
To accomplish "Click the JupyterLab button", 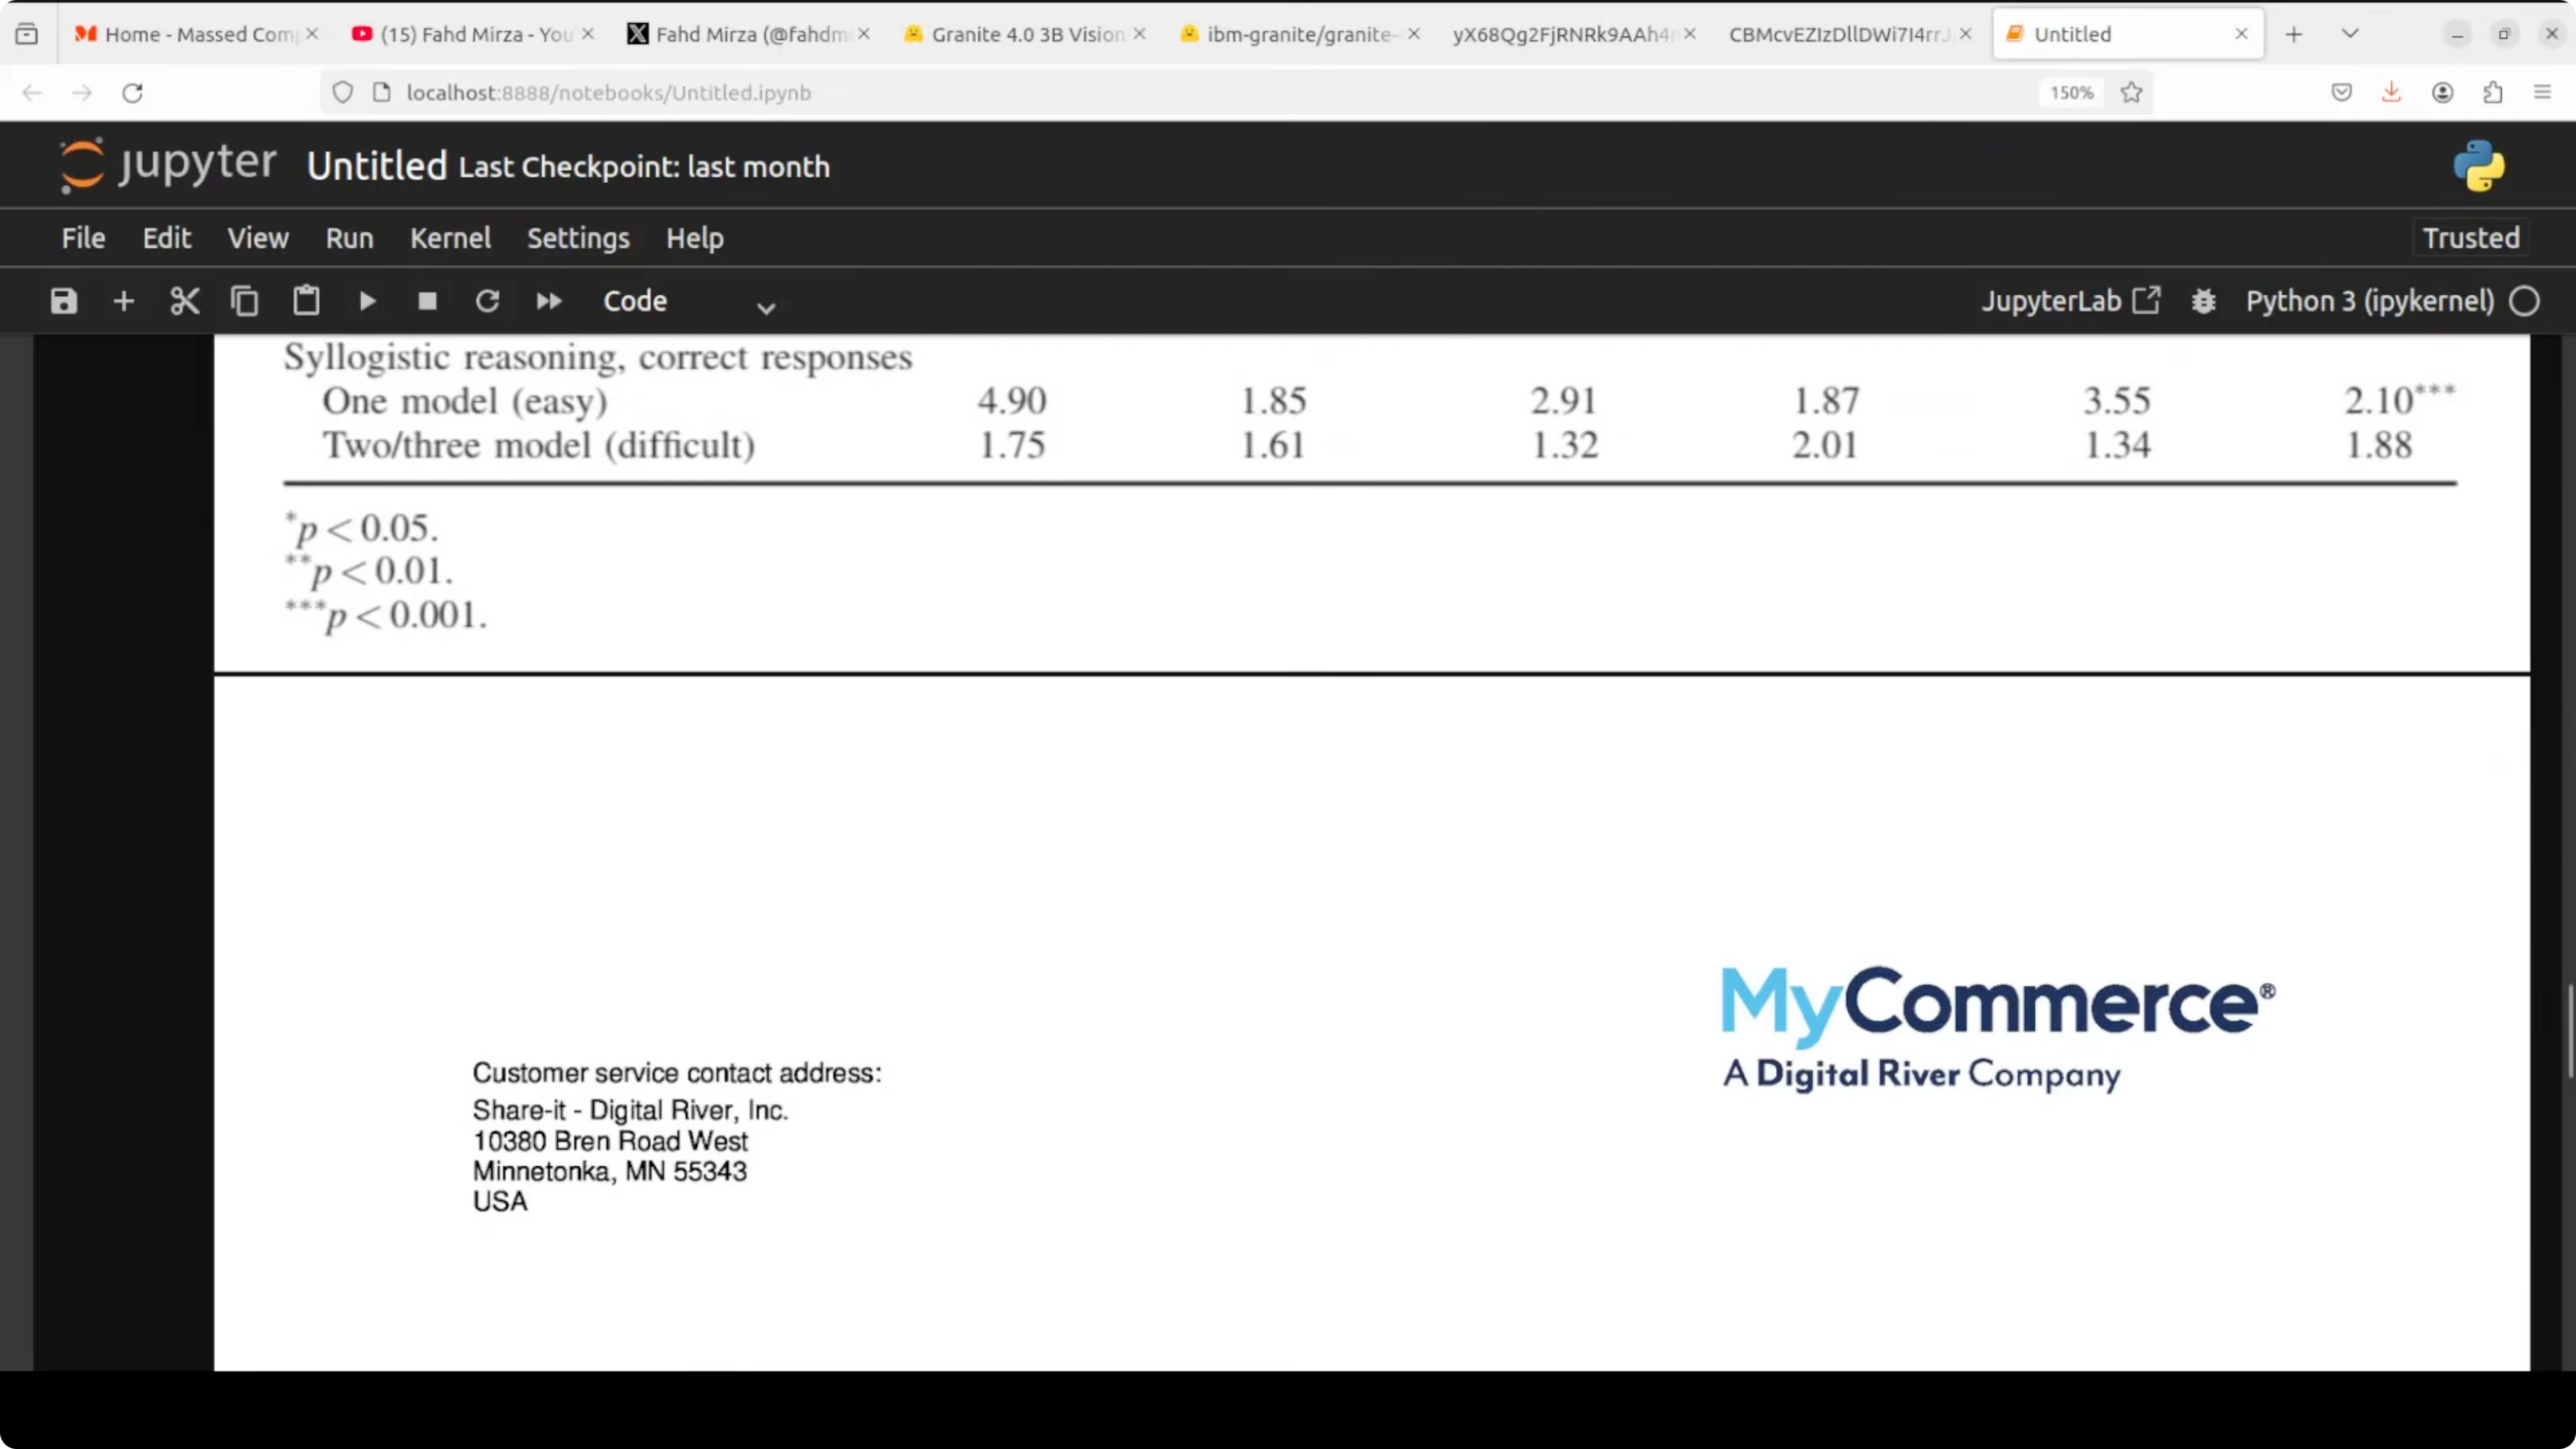I will click(2070, 301).
